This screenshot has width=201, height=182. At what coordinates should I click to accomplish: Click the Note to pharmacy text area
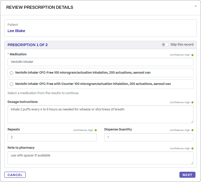point(100,158)
